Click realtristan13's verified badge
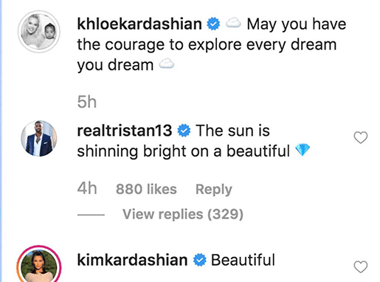The width and height of the screenshot is (380, 282). (x=184, y=131)
